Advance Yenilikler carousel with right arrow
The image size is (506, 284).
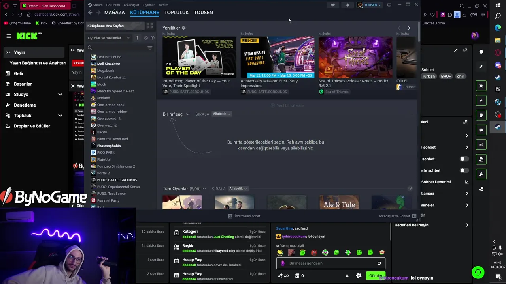click(x=409, y=28)
